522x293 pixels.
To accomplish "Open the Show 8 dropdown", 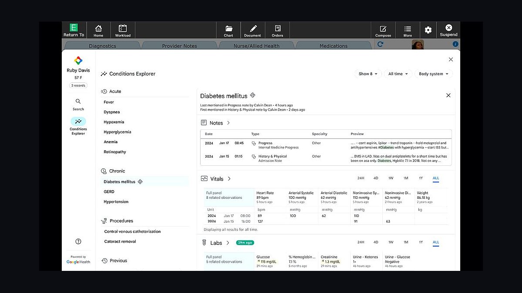I will coord(368,74).
